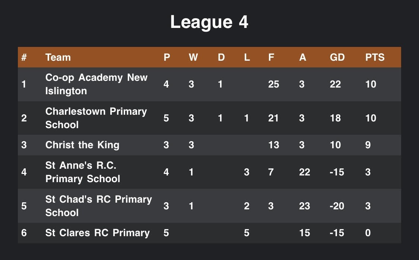The width and height of the screenshot is (419, 260).
Task: Select Christ the King team name
Action: [82, 145]
